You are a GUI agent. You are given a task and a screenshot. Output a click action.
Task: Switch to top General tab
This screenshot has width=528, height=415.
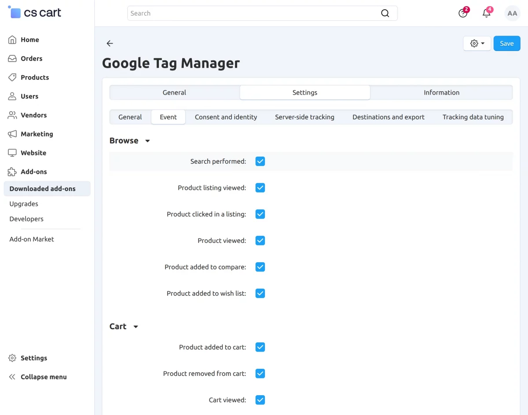[x=174, y=92]
